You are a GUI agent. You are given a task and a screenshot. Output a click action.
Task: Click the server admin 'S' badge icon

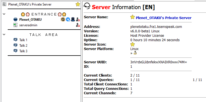[78, 20]
